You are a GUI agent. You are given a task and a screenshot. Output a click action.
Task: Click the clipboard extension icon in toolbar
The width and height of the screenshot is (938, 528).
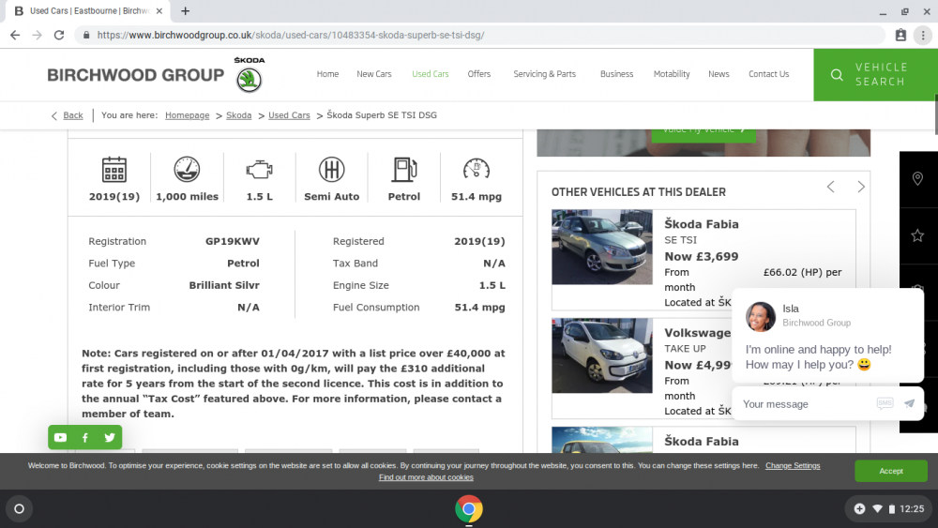click(900, 36)
